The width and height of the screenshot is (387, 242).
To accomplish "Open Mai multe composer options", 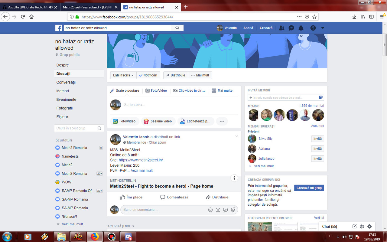I will click(222, 90).
